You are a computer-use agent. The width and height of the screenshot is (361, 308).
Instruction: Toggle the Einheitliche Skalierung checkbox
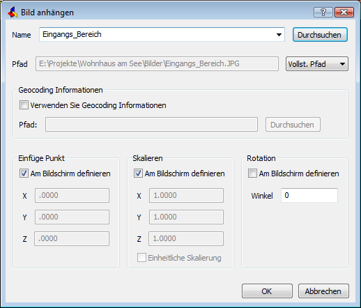click(141, 258)
